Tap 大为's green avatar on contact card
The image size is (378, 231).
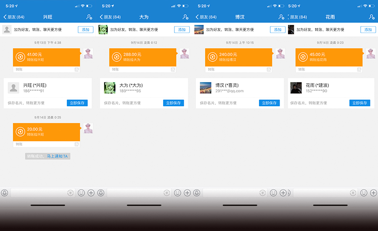(110, 88)
